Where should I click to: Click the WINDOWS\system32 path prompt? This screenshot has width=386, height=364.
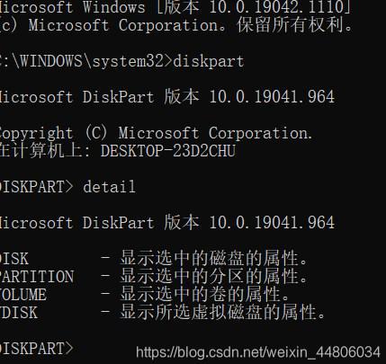(x=85, y=61)
